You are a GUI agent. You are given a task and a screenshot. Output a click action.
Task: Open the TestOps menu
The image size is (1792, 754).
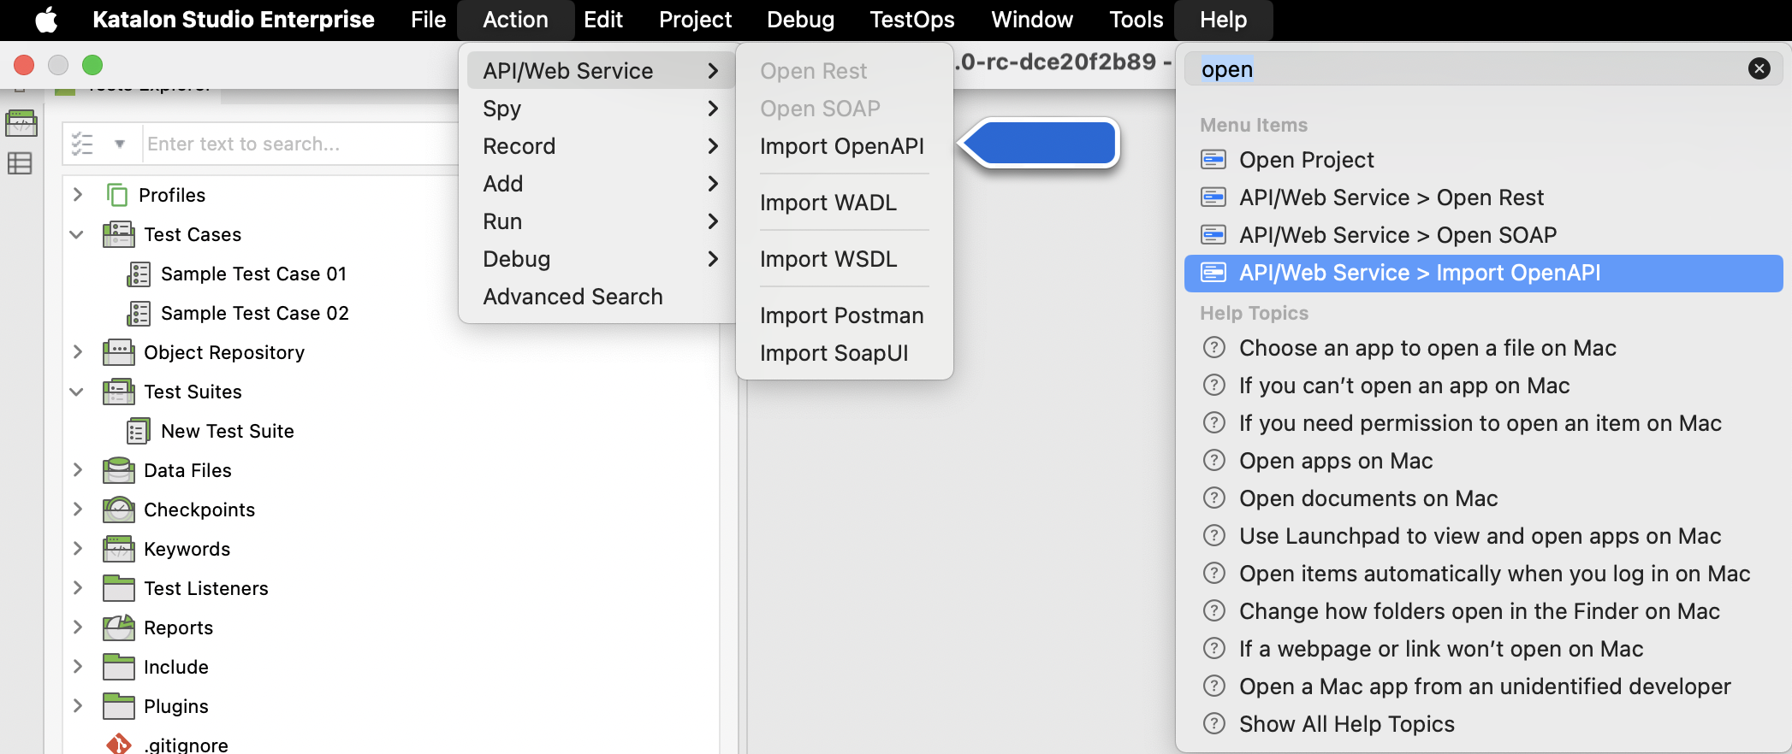(x=911, y=19)
